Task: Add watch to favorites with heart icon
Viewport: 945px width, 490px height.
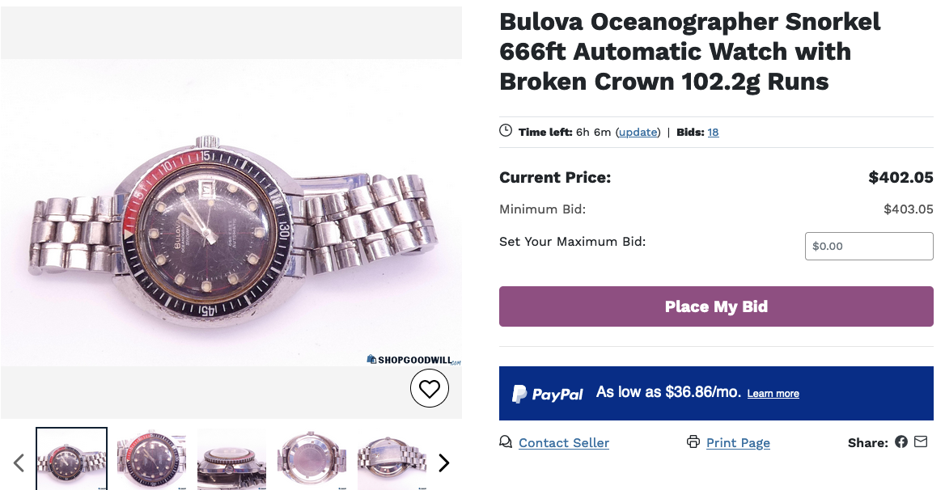Action: click(429, 389)
